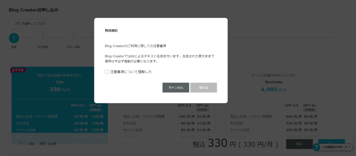Click the question mark support icon
The width and height of the screenshot is (356, 156).
[x=316, y=147]
